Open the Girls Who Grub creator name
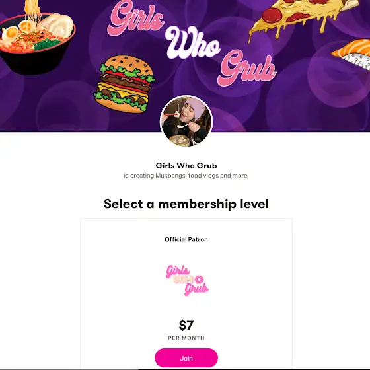The image size is (370, 370). click(x=186, y=166)
